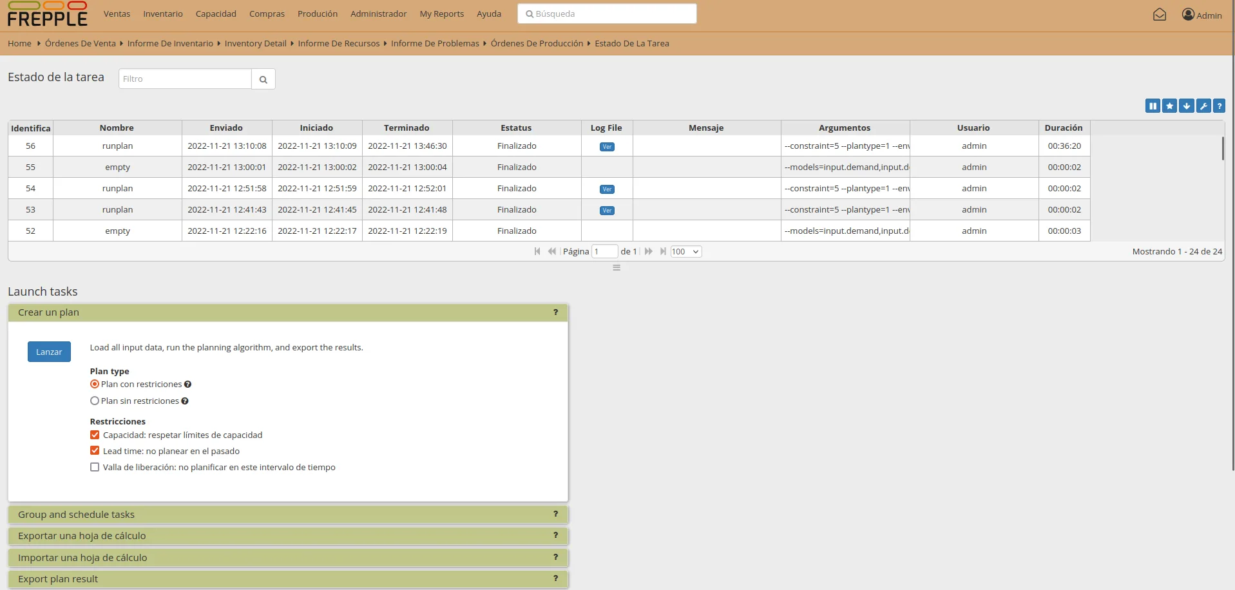View log file for task 56
The image size is (1235, 590).
tap(607, 147)
